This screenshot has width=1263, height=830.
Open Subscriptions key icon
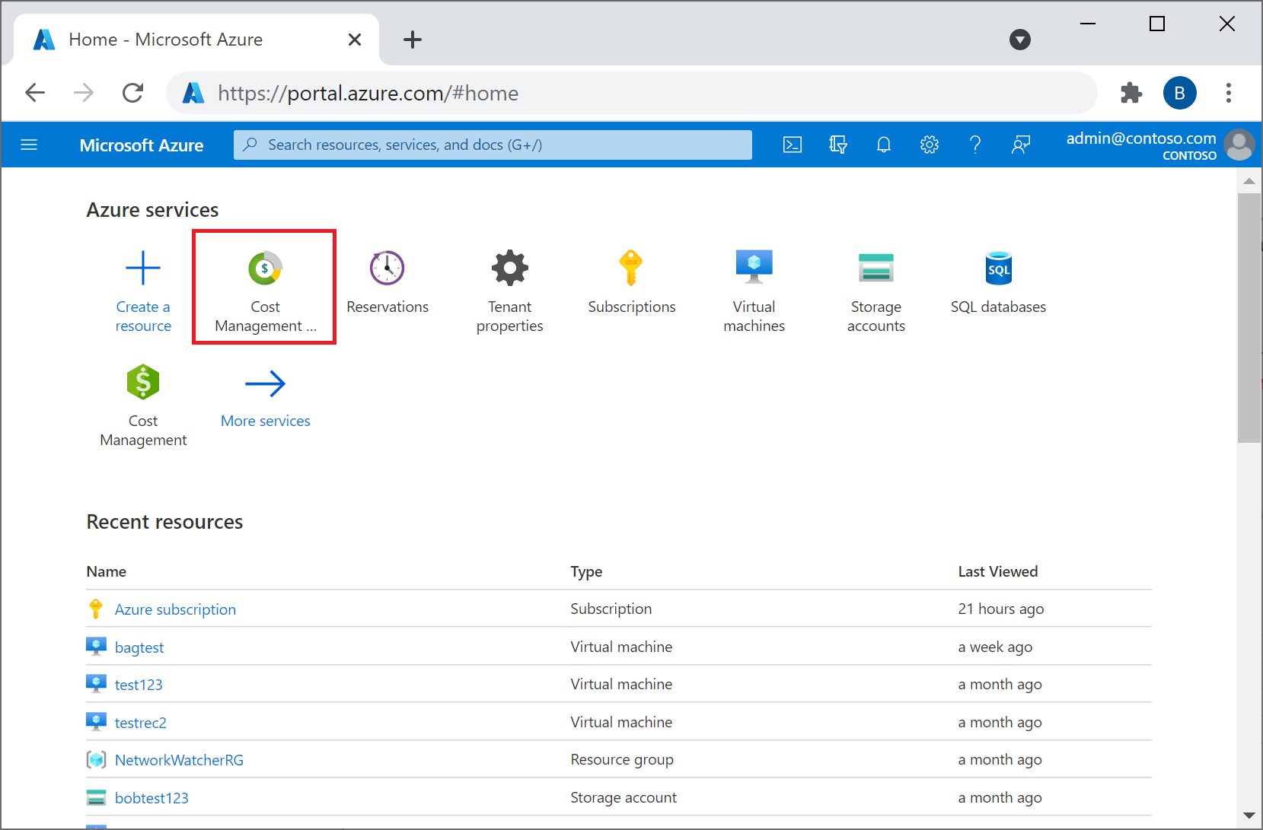coord(631,269)
